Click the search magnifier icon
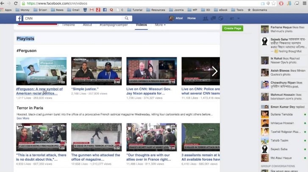Image resolution: width=308 pixels, height=172 pixels. 127,18
